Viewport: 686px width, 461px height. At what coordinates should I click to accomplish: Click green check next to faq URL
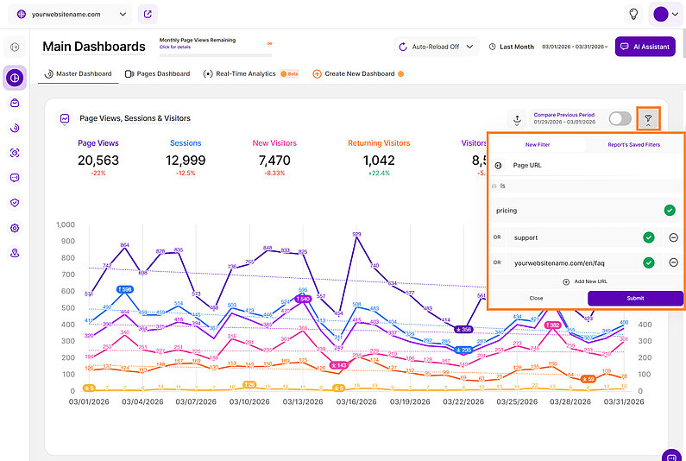point(649,263)
